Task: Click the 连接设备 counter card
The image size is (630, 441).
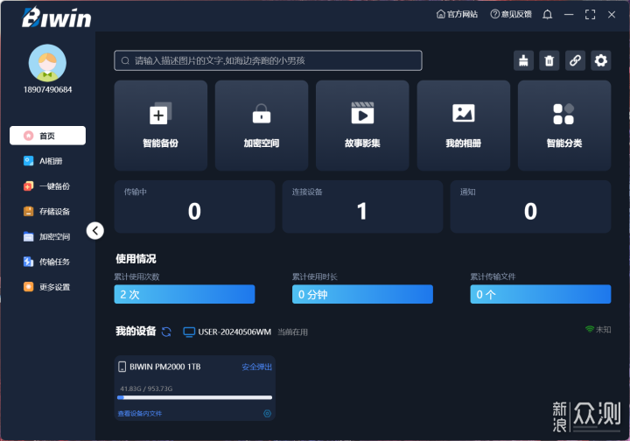Action: coord(362,206)
